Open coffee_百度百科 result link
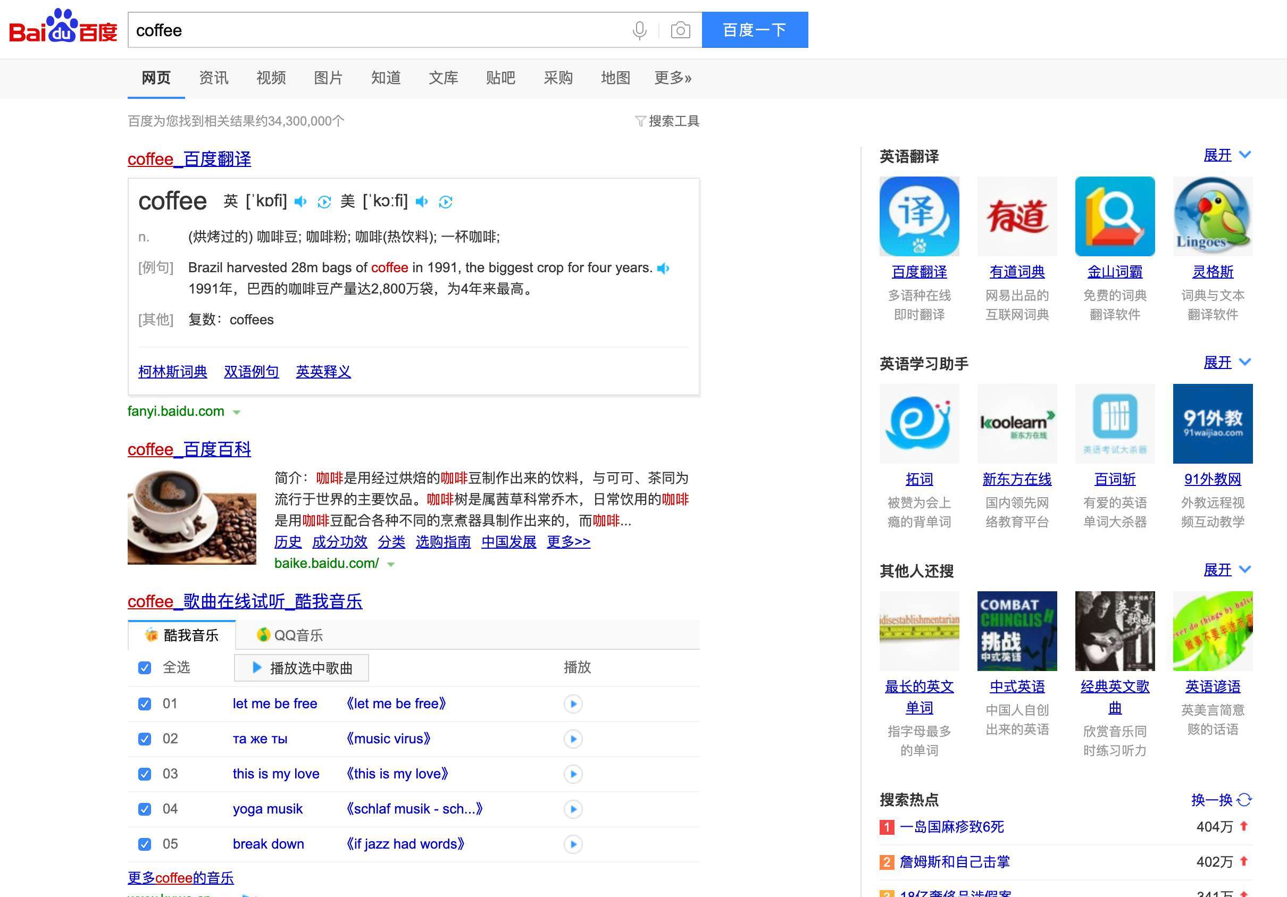This screenshot has width=1287, height=897. pos(189,449)
